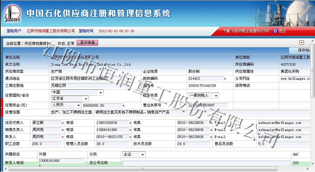Open the 中国 country dropdown
The image size is (315, 172).
coord(101,93)
